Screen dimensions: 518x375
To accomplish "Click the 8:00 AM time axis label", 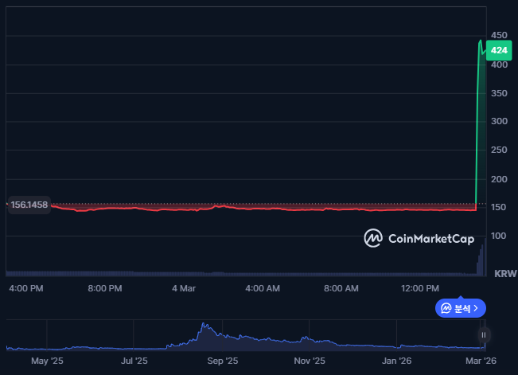I will (x=341, y=287).
